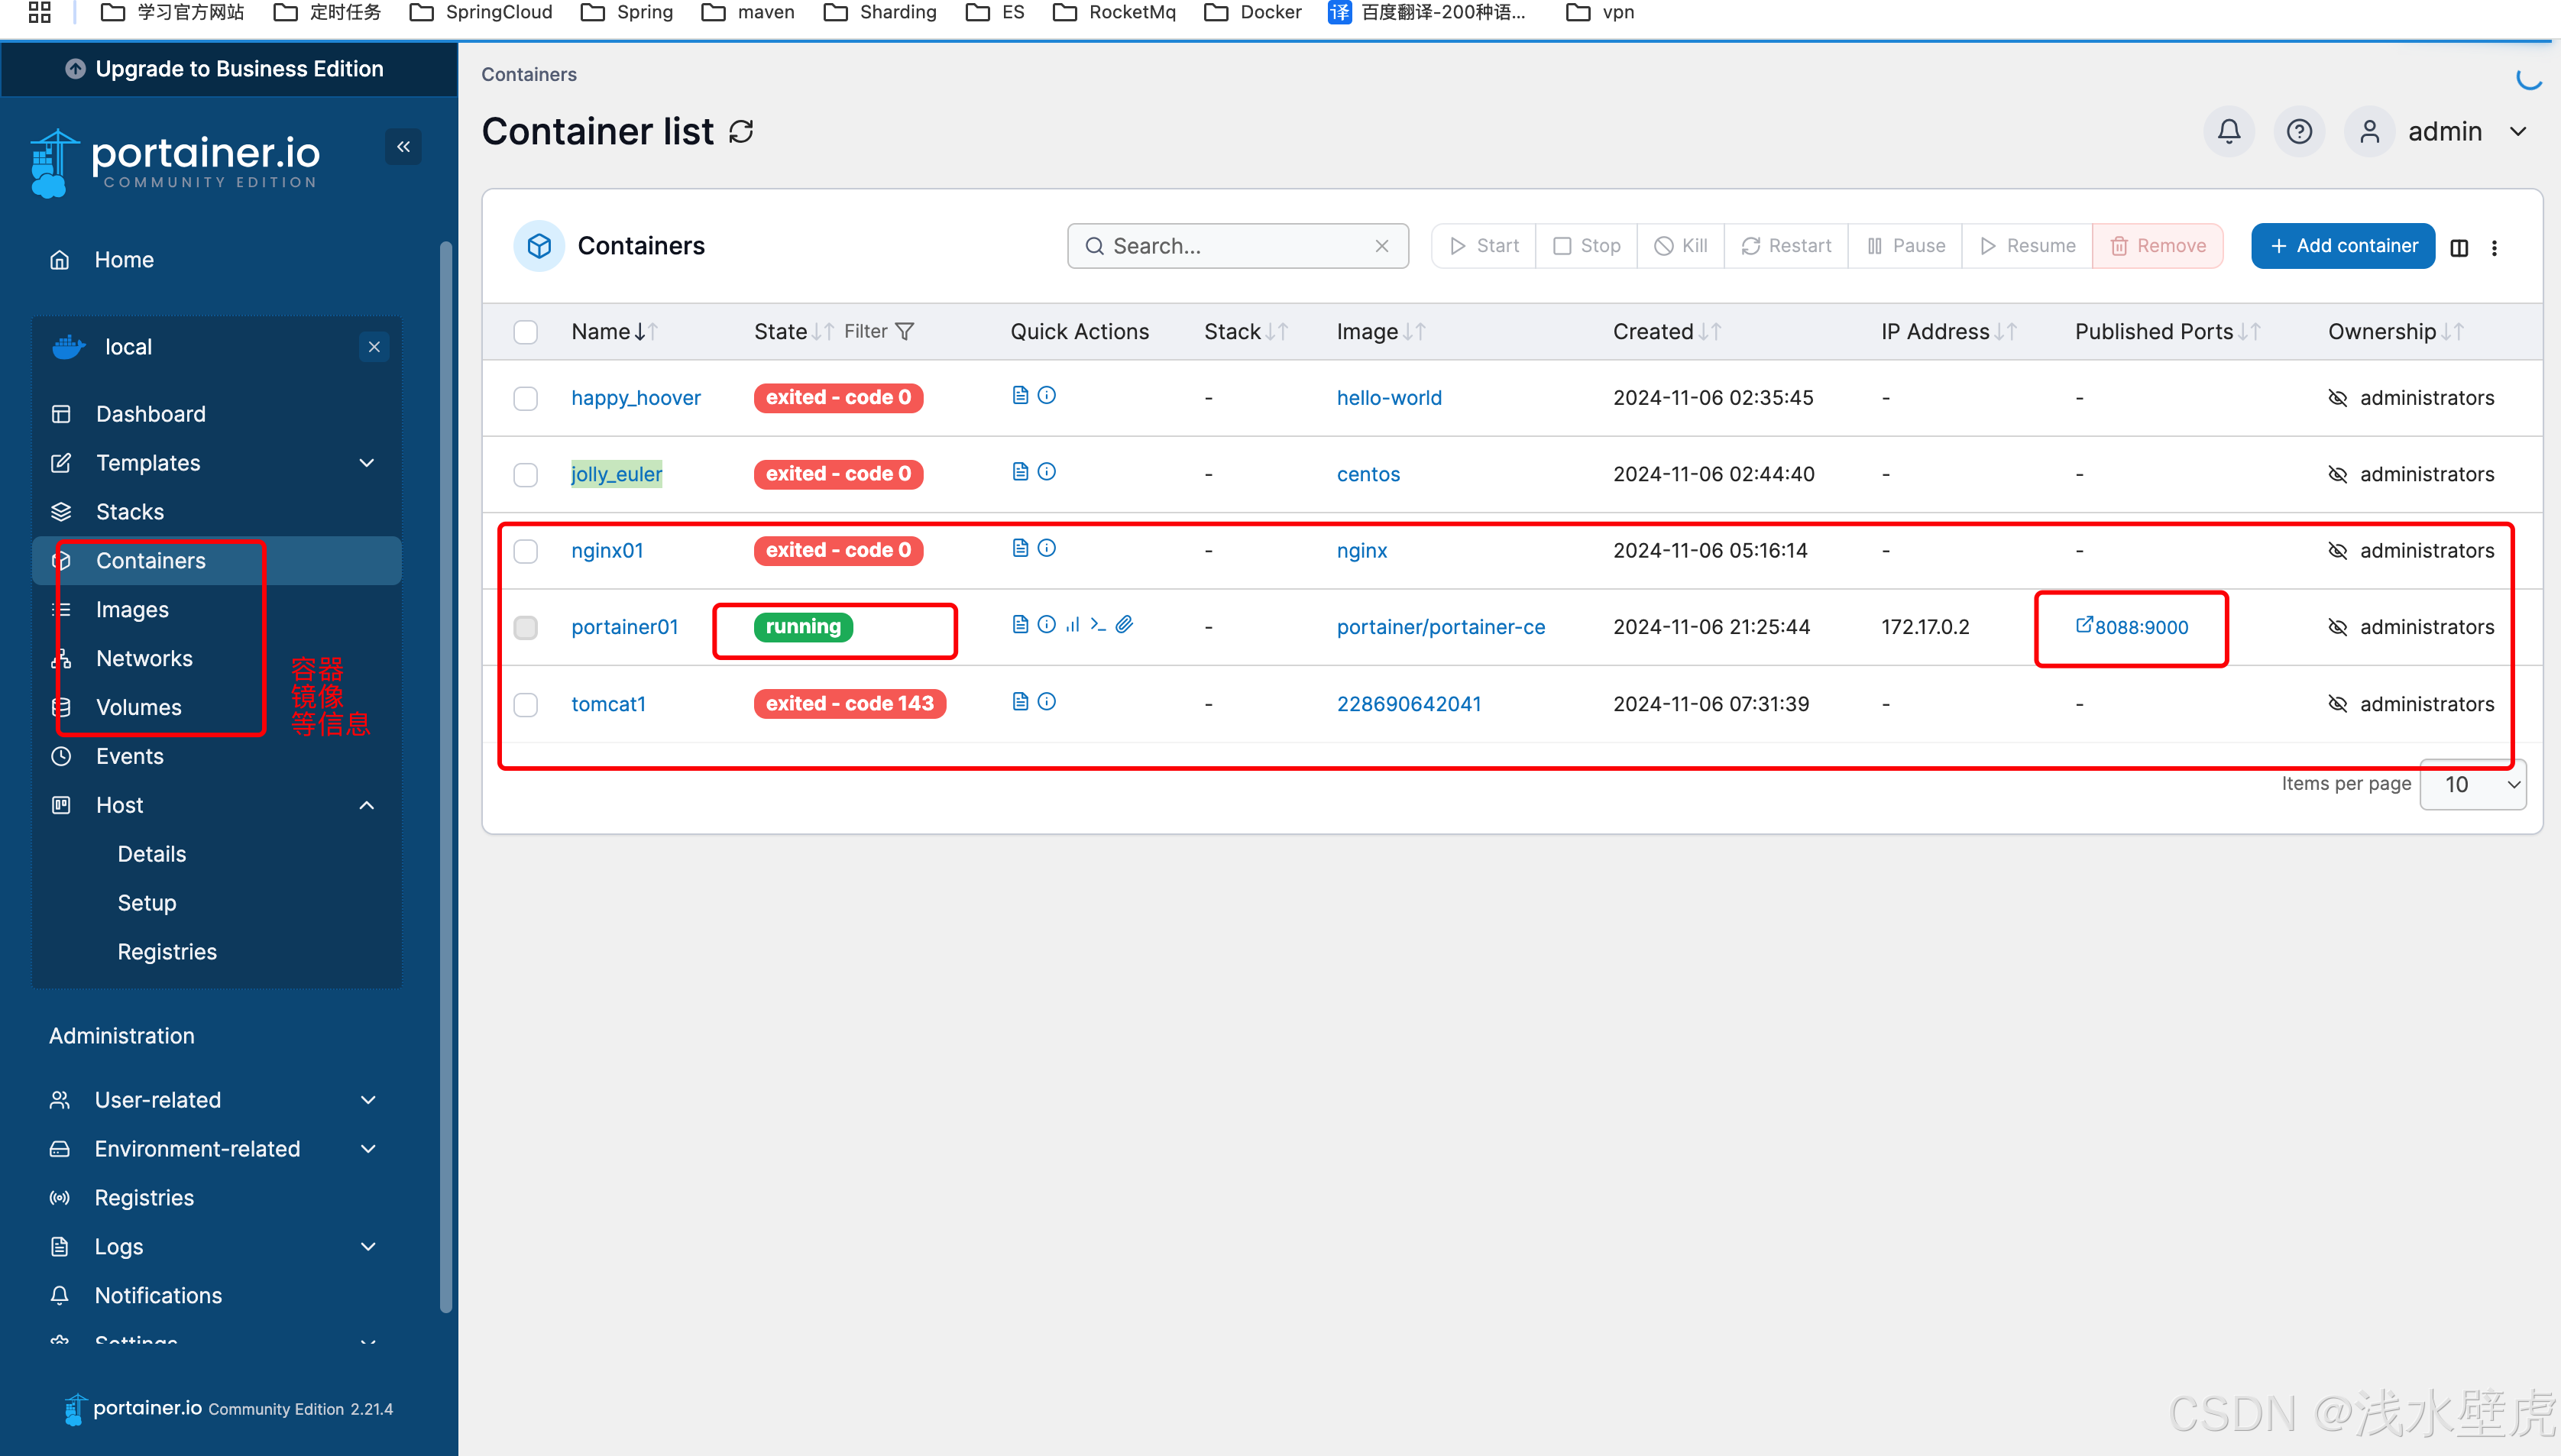Expand the Environment-related section

pos(215,1149)
